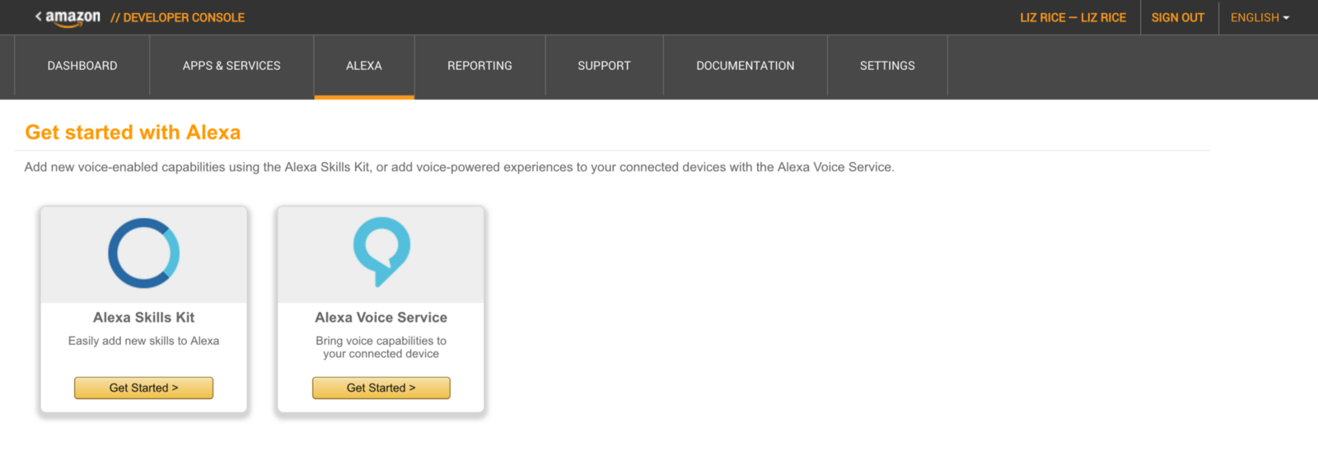Click the back chevron beside Amazon logo
This screenshot has height=474, width=1318.
pyautogui.click(x=38, y=16)
